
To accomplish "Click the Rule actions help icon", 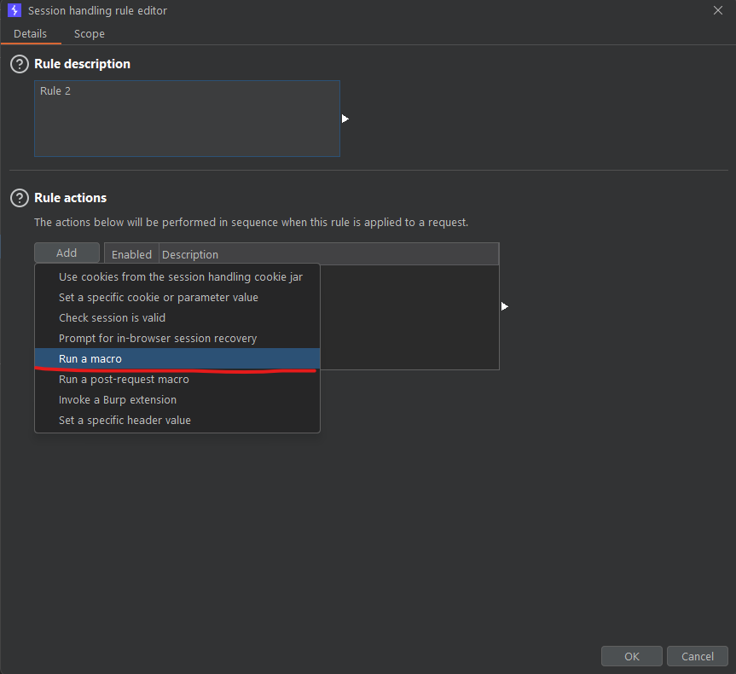I will 19,198.
